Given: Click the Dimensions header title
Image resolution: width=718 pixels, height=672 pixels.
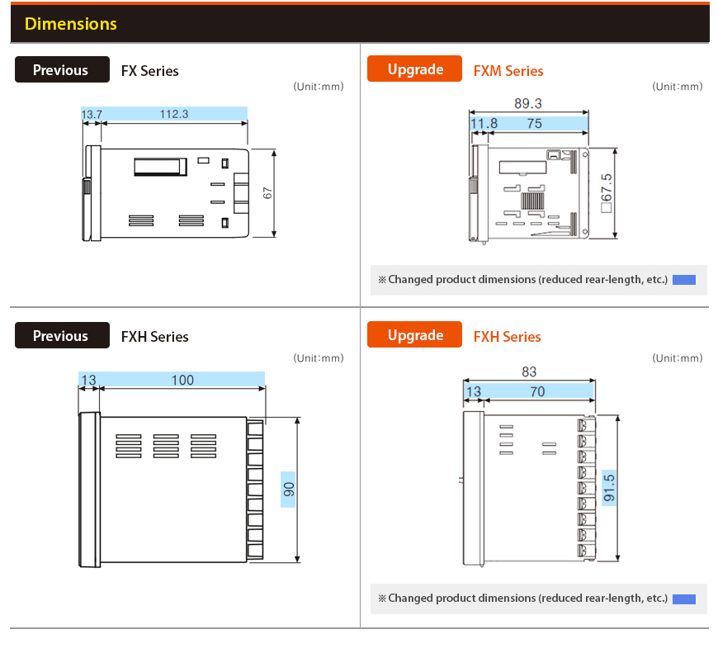Looking at the screenshot, I should click(x=70, y=24).
